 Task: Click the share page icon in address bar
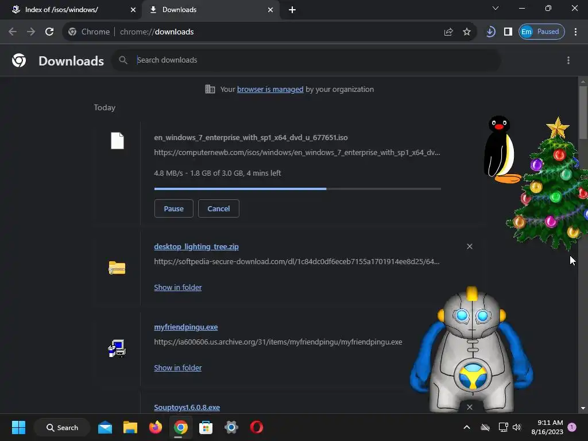pos(448,32)
